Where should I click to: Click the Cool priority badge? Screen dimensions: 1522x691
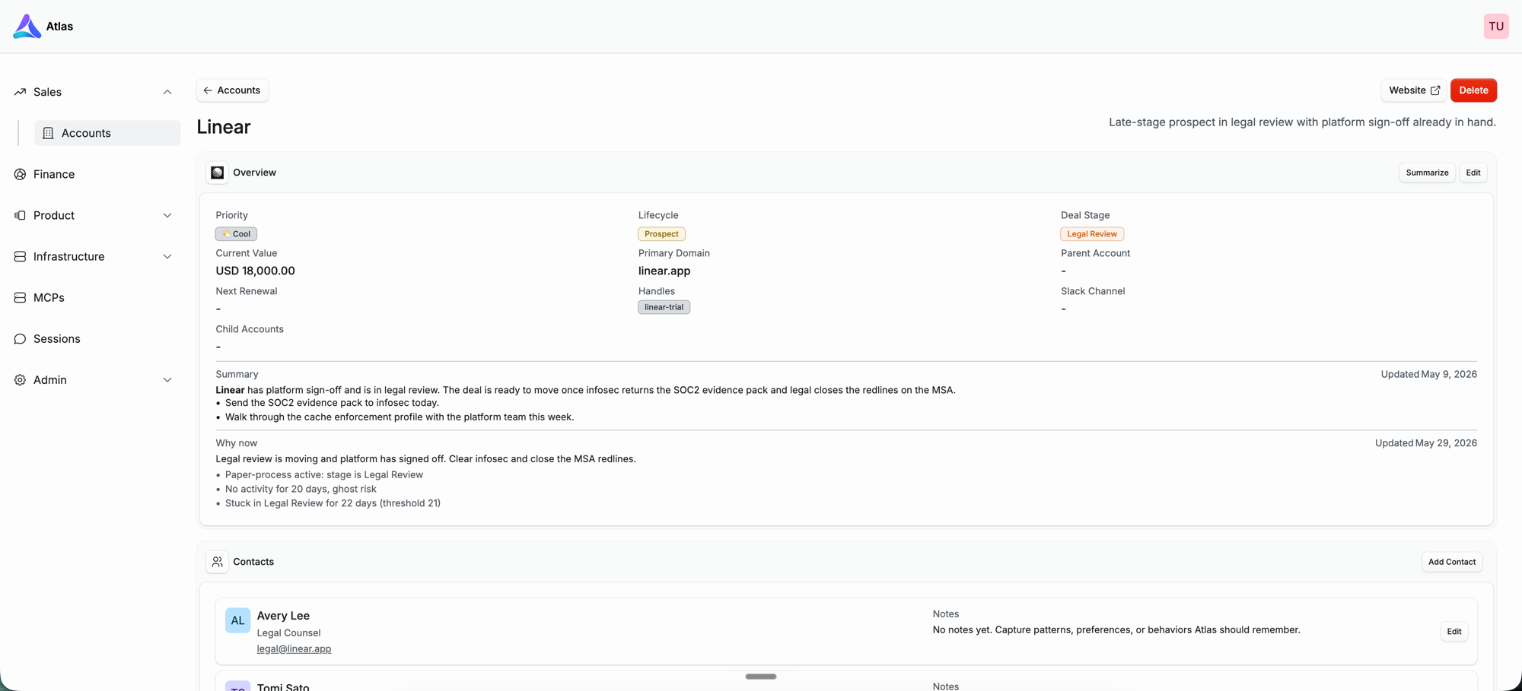click(236, 234)
